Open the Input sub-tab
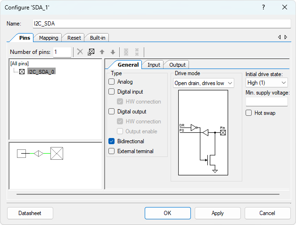 154,65
